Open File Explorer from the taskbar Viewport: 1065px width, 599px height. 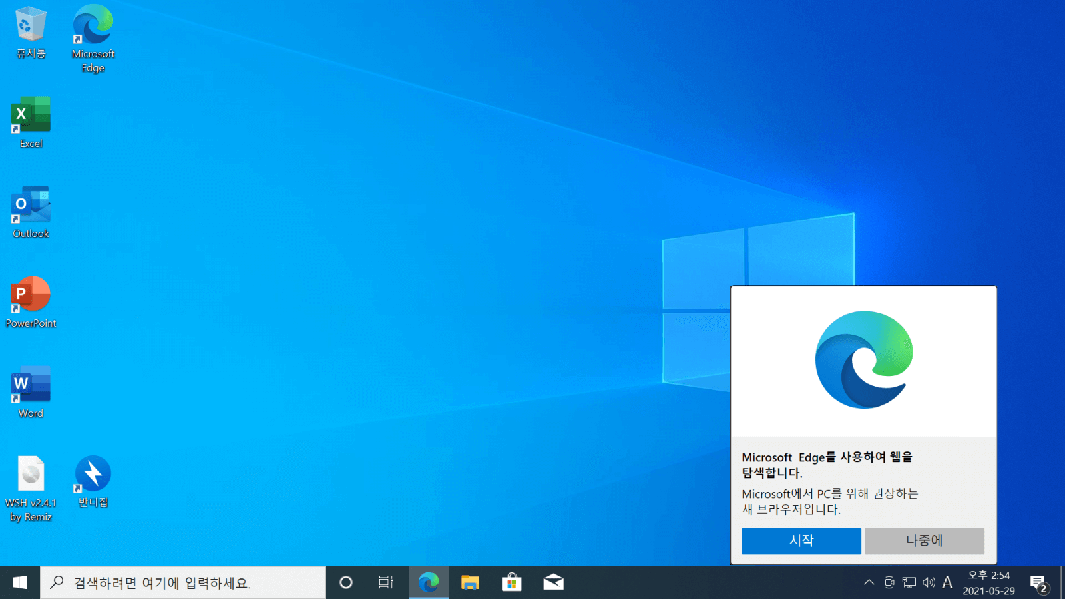[x=470, y=582]
